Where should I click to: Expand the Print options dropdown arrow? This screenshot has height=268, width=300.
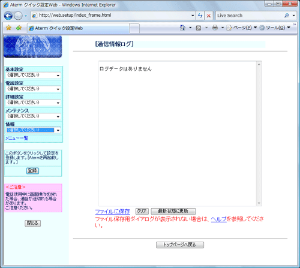[223, 28]
